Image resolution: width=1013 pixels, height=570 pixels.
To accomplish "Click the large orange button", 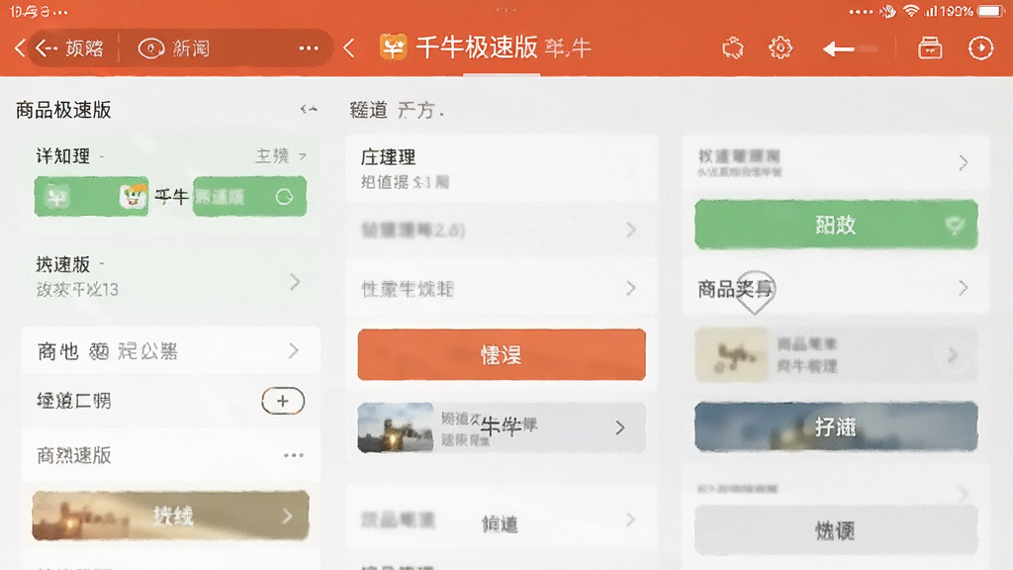I will 502,354.
